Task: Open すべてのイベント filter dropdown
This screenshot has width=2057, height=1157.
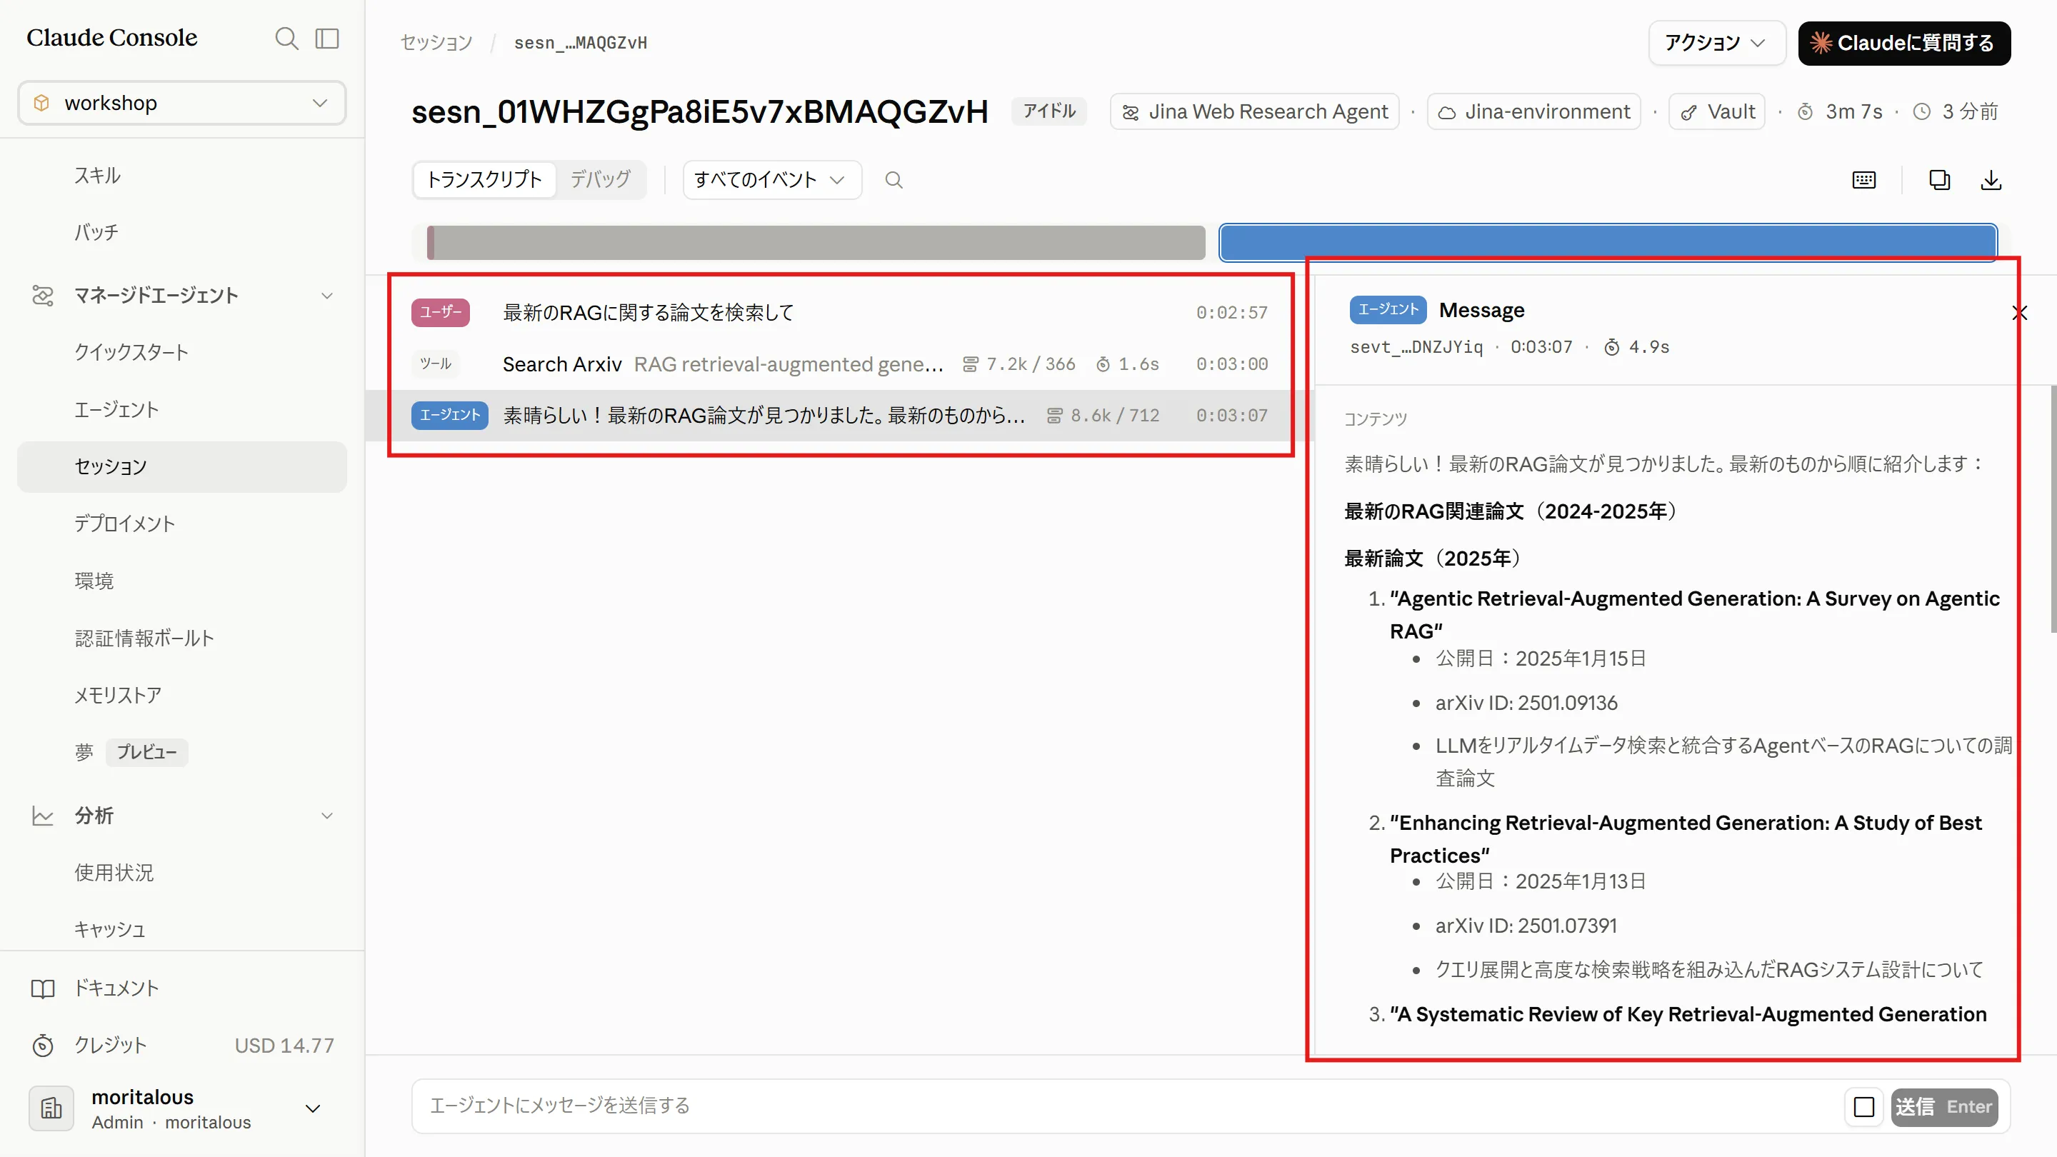Action: coord(771,180)
